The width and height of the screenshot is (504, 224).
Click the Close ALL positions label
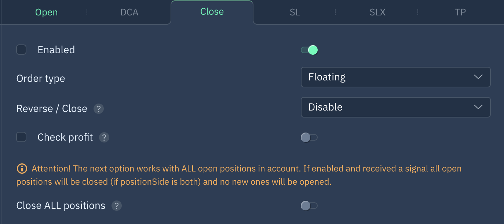pos(61,206)
